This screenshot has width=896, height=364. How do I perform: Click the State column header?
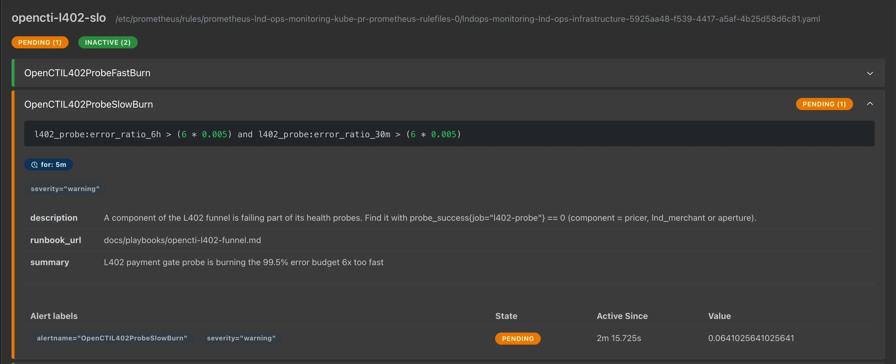pos(506,316)
